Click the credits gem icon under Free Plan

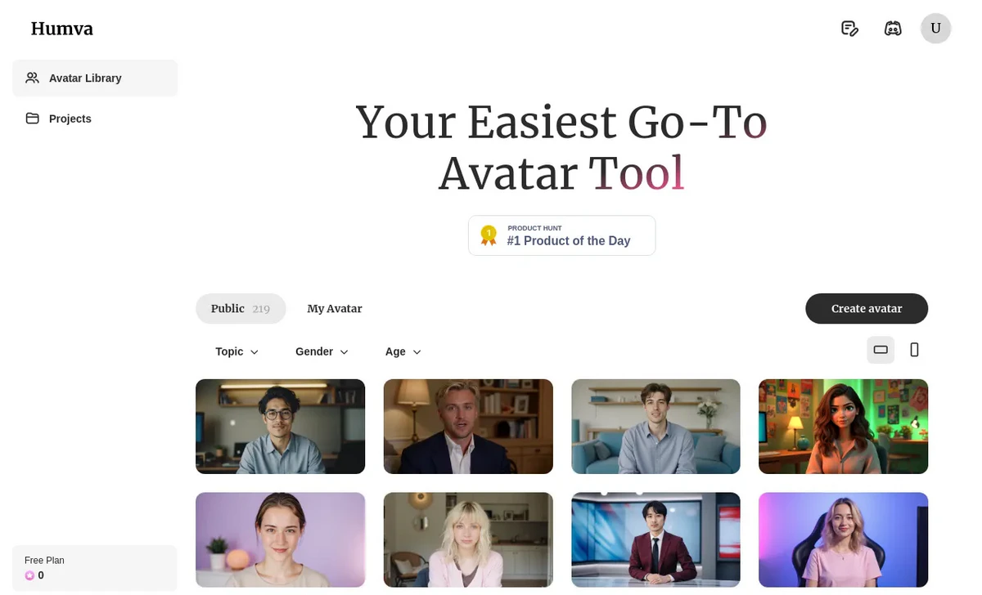coord(29,575)
